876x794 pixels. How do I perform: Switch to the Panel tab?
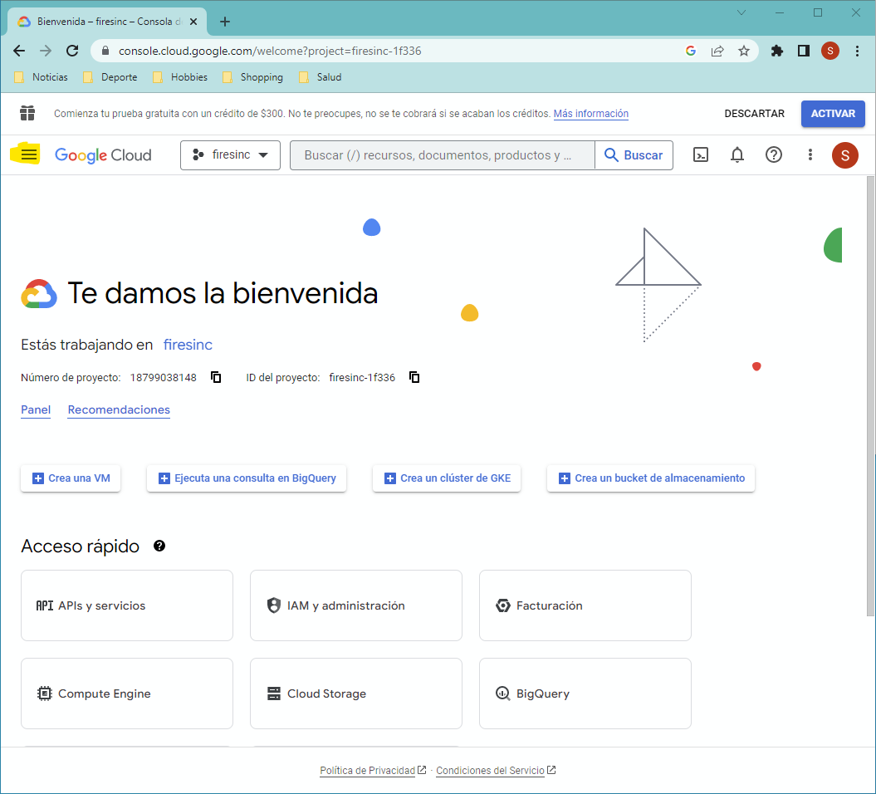(36, 409)
